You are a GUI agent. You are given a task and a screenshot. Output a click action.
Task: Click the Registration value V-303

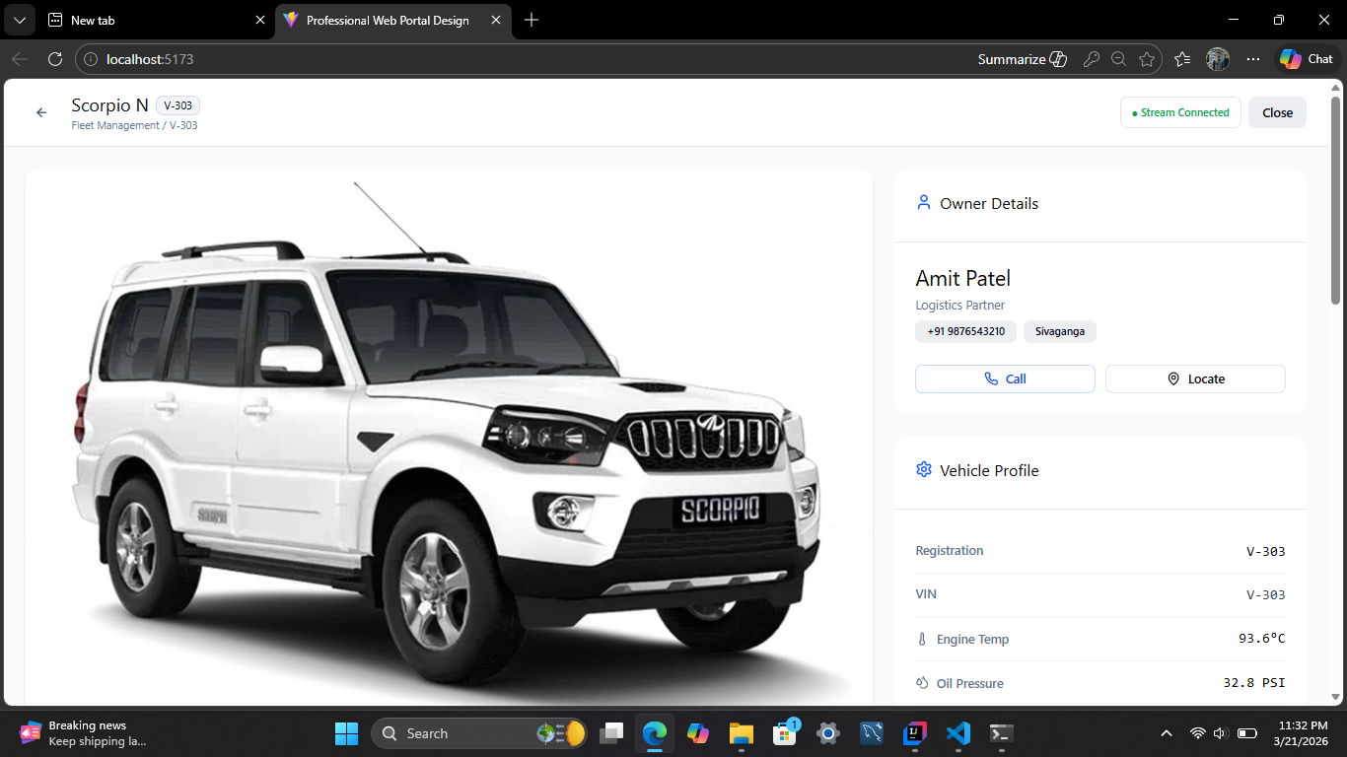point(1266,551)
